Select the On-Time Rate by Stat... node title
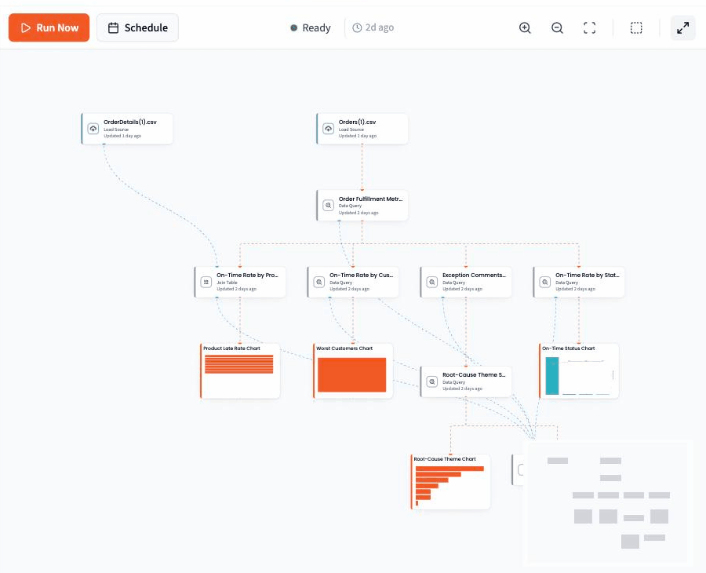 click(587, 275)
